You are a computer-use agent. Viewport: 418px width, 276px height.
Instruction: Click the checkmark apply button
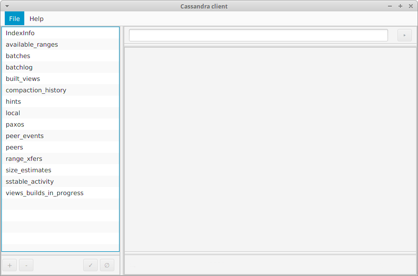point(90,265)
